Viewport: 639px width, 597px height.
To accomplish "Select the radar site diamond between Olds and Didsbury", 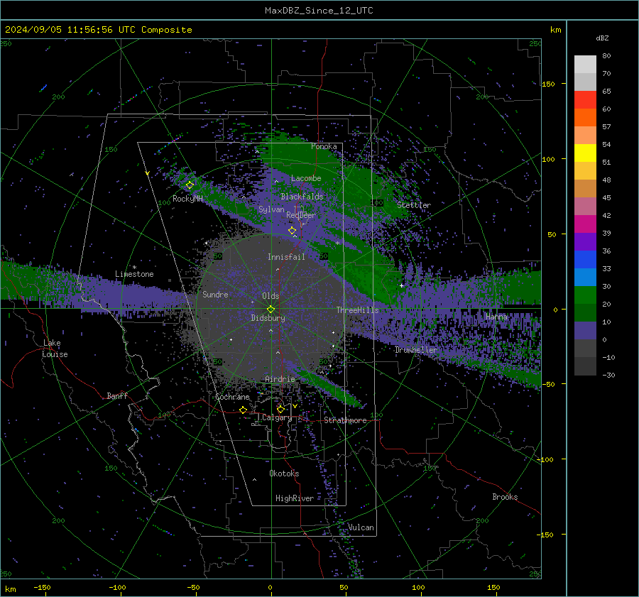I will (271, 310).
